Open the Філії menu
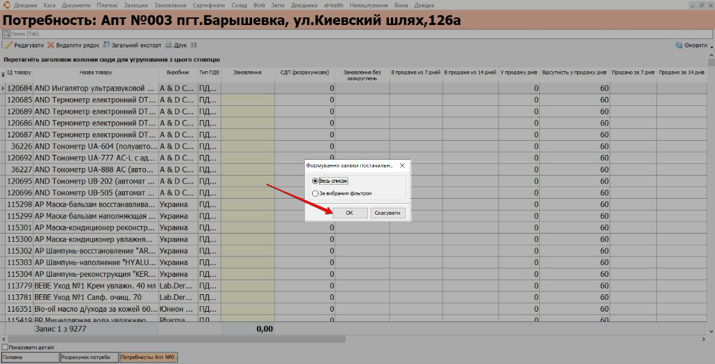 click(259, 5)
